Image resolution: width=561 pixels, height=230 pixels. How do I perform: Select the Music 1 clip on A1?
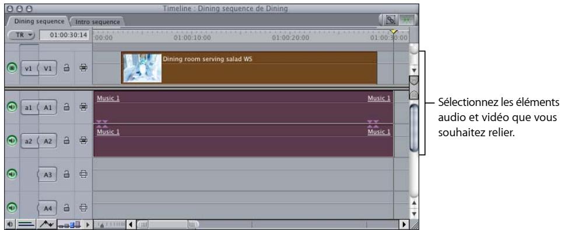pos(243,107)
